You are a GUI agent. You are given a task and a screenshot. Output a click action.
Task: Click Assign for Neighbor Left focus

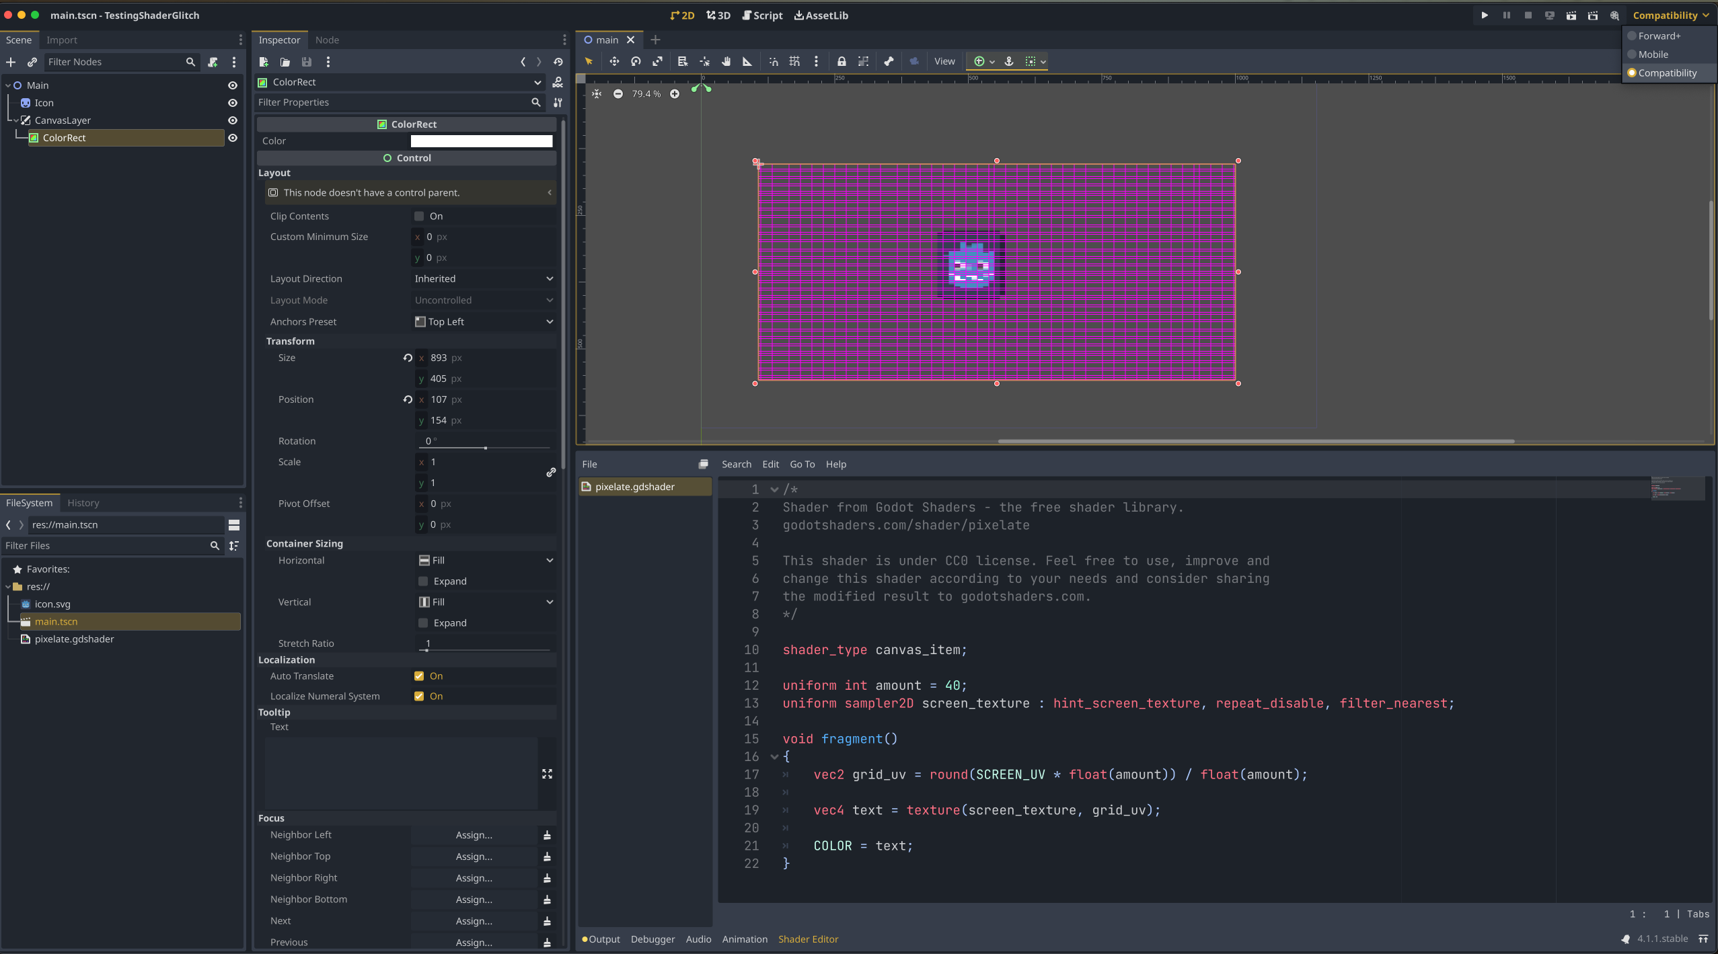[474, 834]
